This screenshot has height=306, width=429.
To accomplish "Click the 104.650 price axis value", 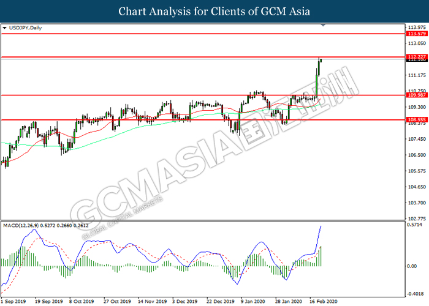I will click(417, 187).
